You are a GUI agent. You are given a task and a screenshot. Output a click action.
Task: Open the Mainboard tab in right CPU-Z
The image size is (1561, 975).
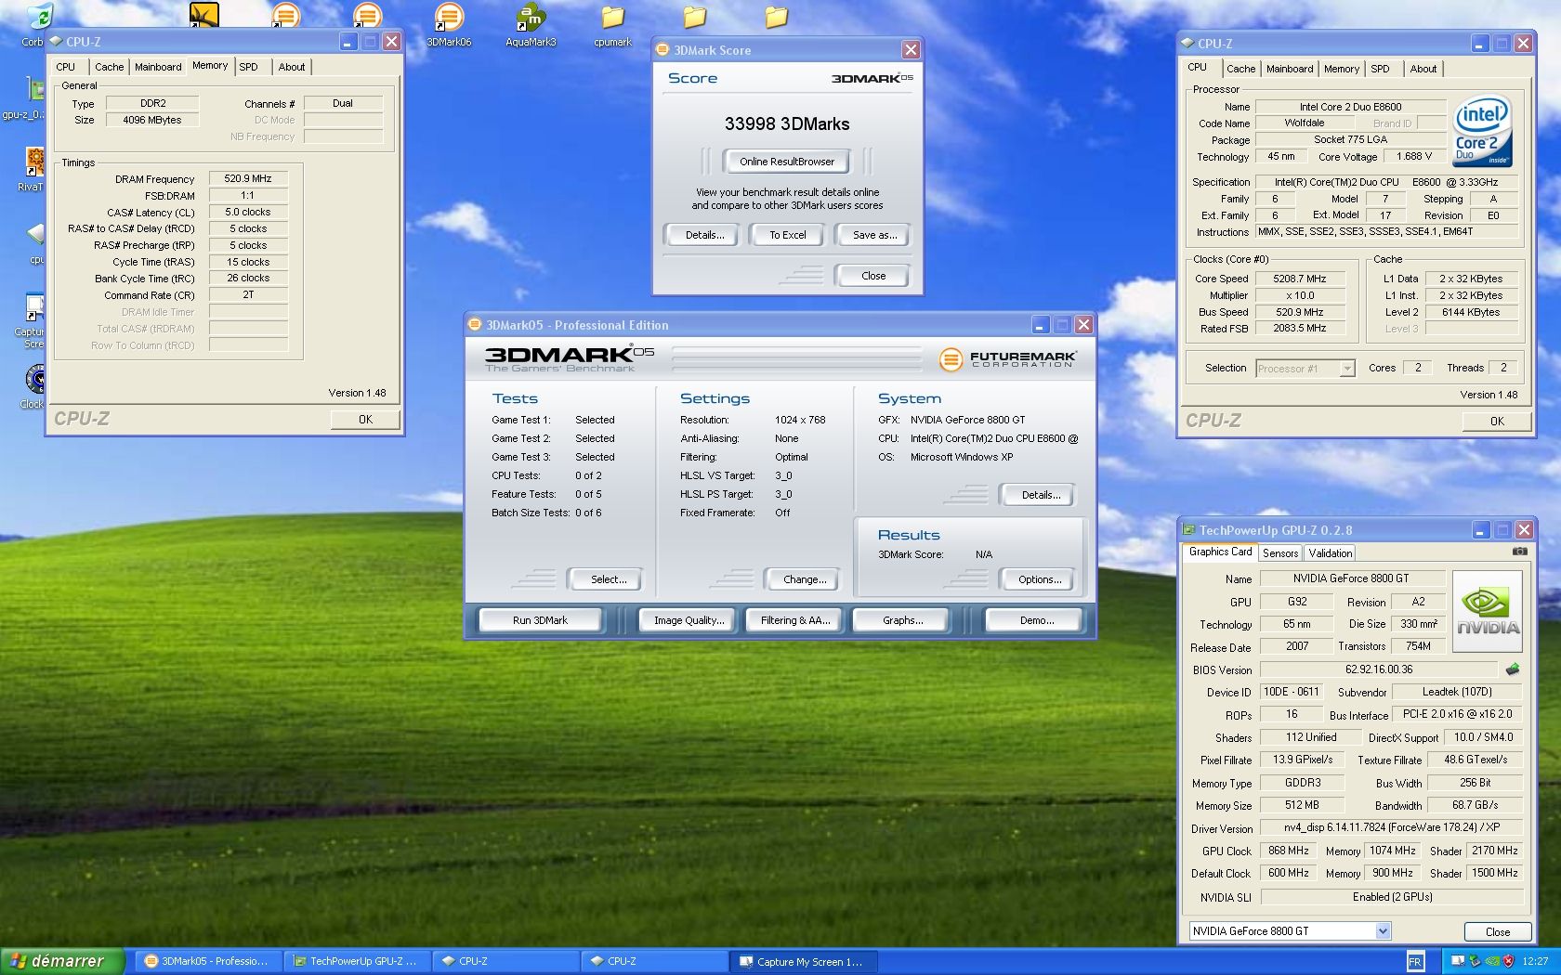1290,69
